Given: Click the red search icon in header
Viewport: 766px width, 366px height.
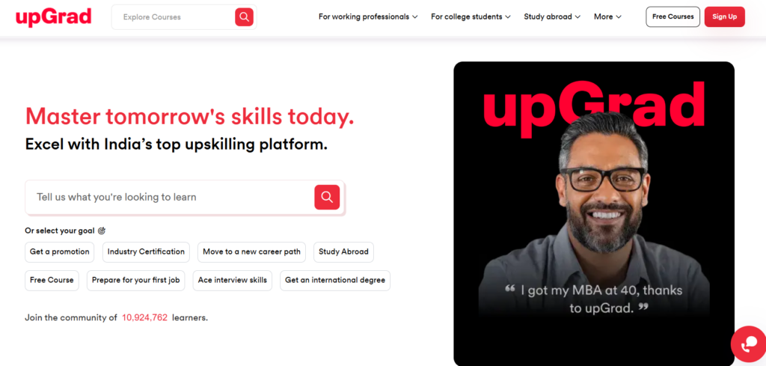Looking at the screenshot, I should click(245, 17).
